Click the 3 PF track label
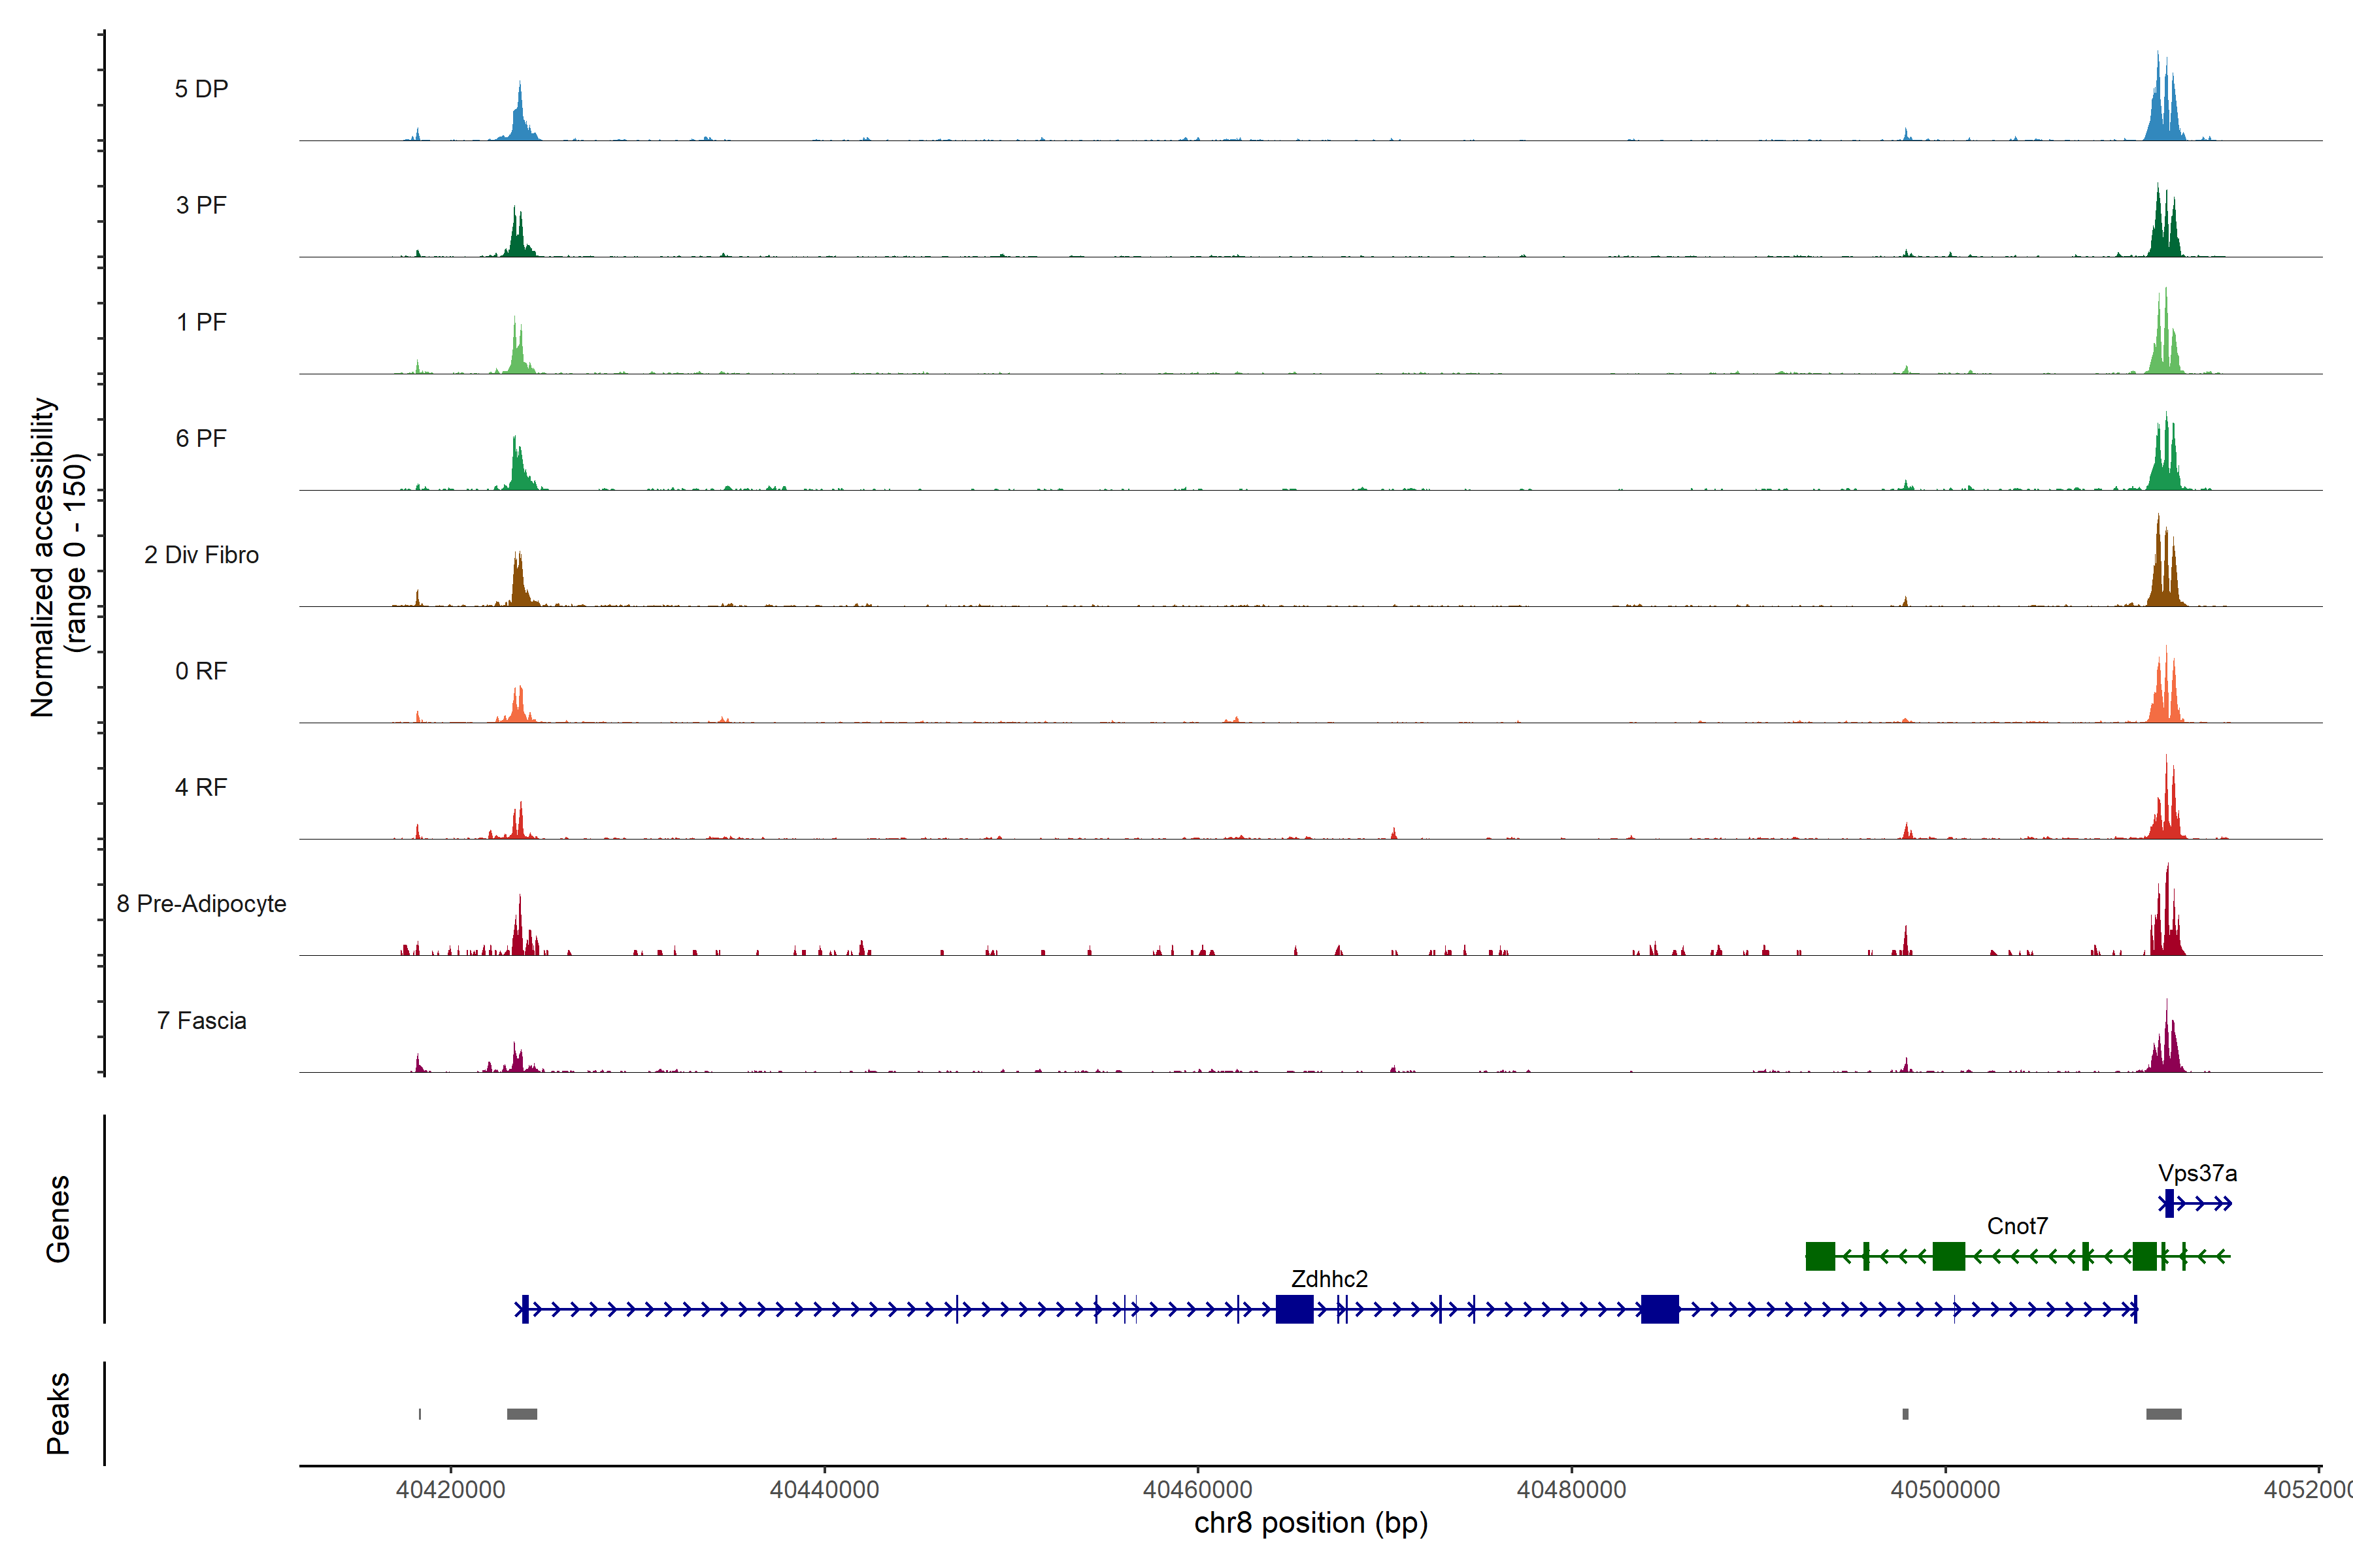The width and height of the screenshot is (2353, 1568). click(x=201, y=205)
